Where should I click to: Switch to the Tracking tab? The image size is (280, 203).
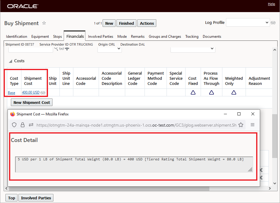point(192,37)
